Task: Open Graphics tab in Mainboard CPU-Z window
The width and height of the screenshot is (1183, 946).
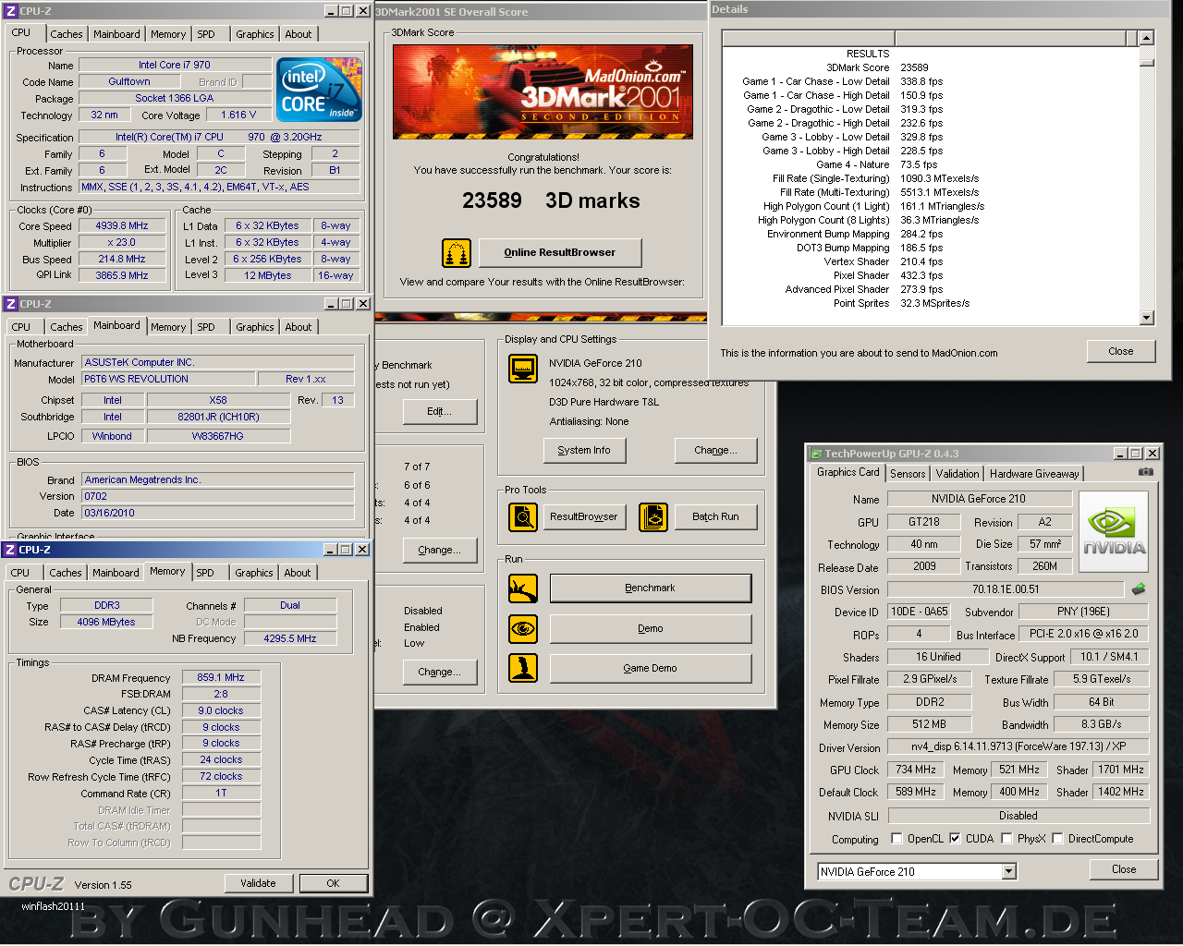Action: click(x=255, y=327)
